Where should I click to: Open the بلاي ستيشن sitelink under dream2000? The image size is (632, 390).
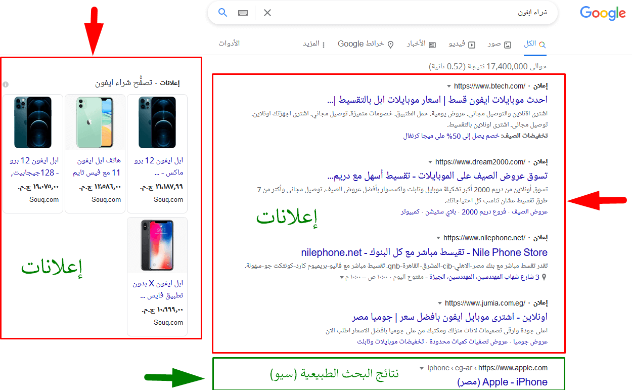click(x=442, y=212)
